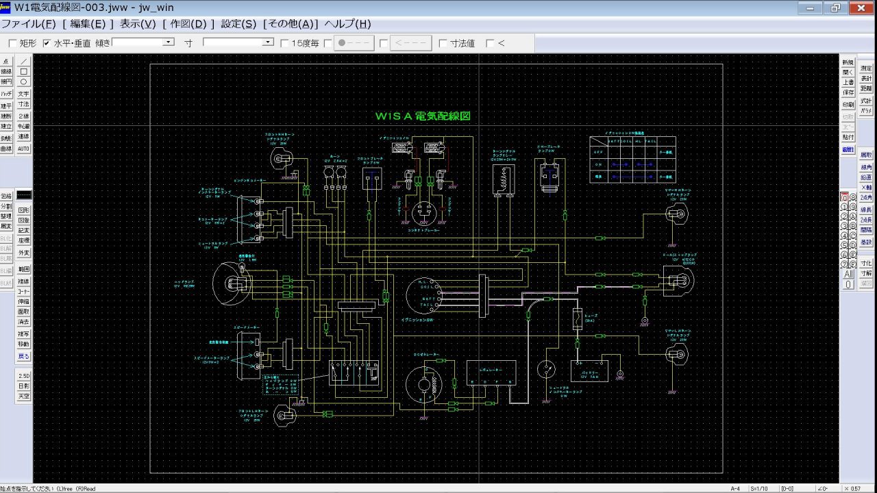Select the 伸縮 (extend/trim) tool
Image resolution: width=877 pixels, height=493 pixels.
(24, 302)
